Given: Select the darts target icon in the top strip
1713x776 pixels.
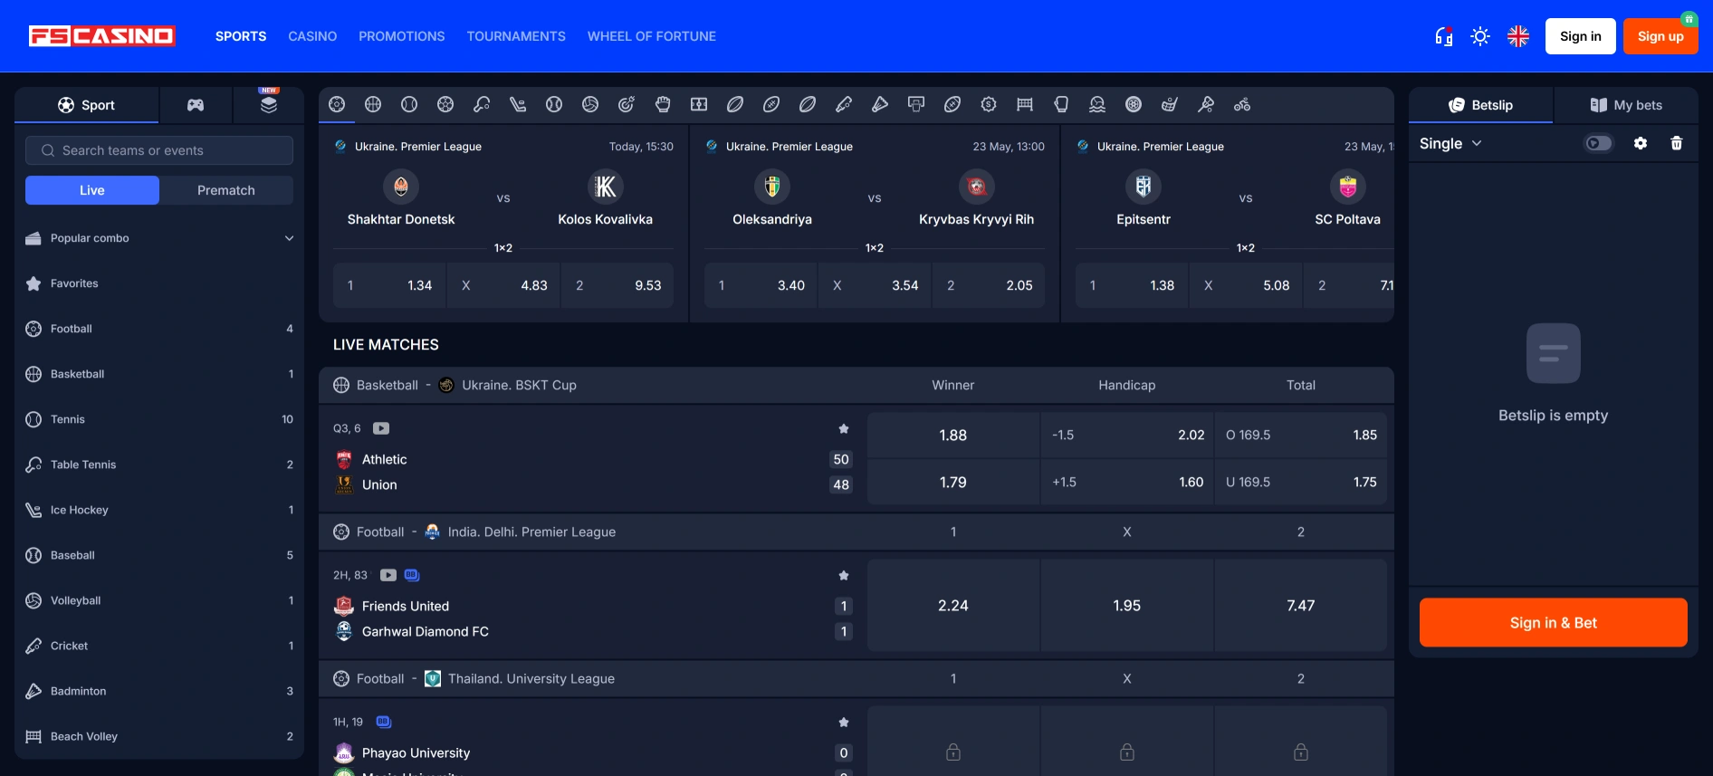Looking at the screenshot, I should 627,105.
